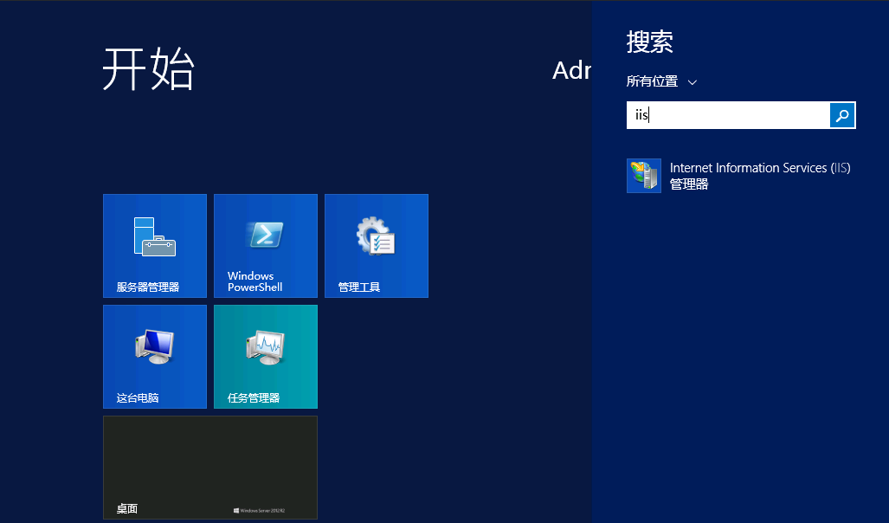The height and width of the screenshot is (523, 889).
Task: Open the 桌面 desktop tile
Action: tap(210, 468)
